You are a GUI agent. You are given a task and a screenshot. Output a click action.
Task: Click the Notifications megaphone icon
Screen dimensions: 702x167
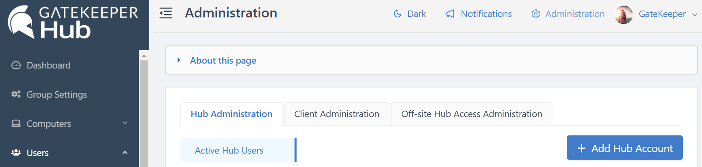450,14
